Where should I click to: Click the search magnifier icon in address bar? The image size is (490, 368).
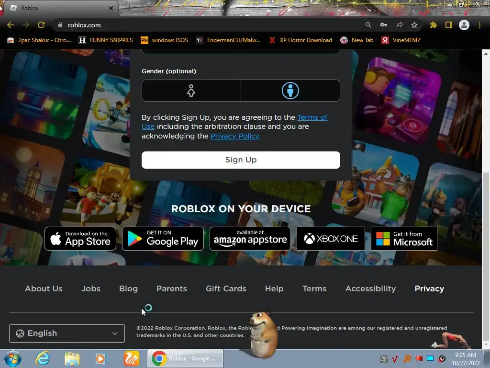(368, 25)
